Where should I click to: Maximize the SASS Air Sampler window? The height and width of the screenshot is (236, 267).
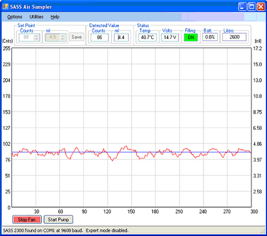(x=252, y=7)
